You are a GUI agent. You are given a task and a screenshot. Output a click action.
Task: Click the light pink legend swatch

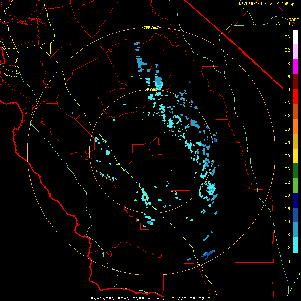tap(295, 51)
